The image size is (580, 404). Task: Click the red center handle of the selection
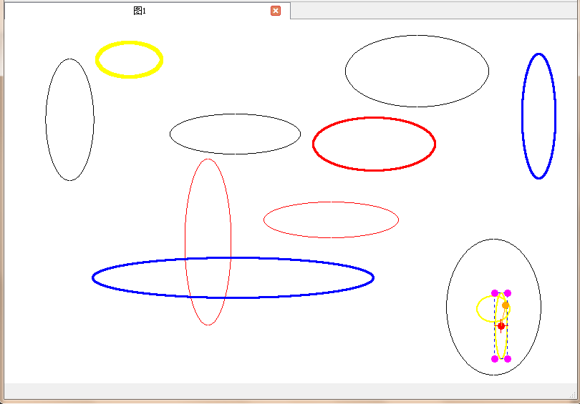pyautogui.click(x=501, y=326)
